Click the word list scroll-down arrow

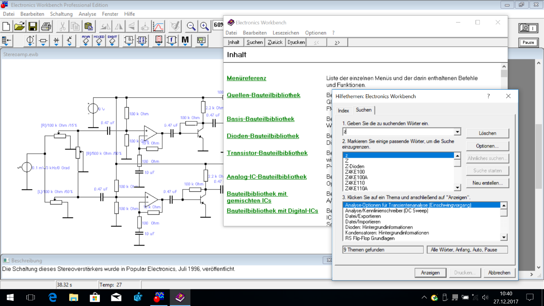[457, 187]
